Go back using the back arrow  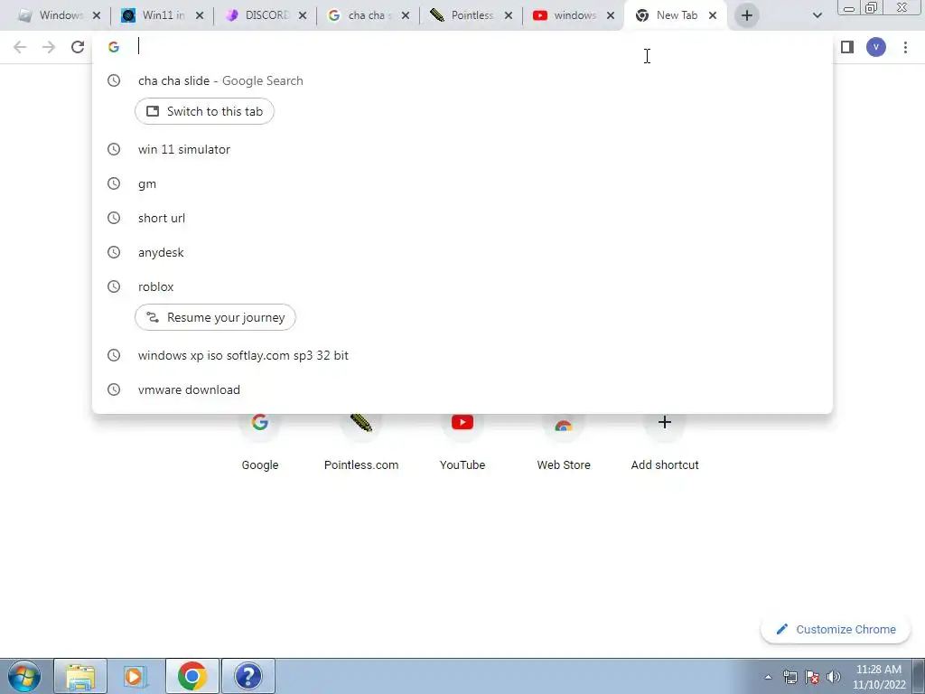[x=20, y=47]
